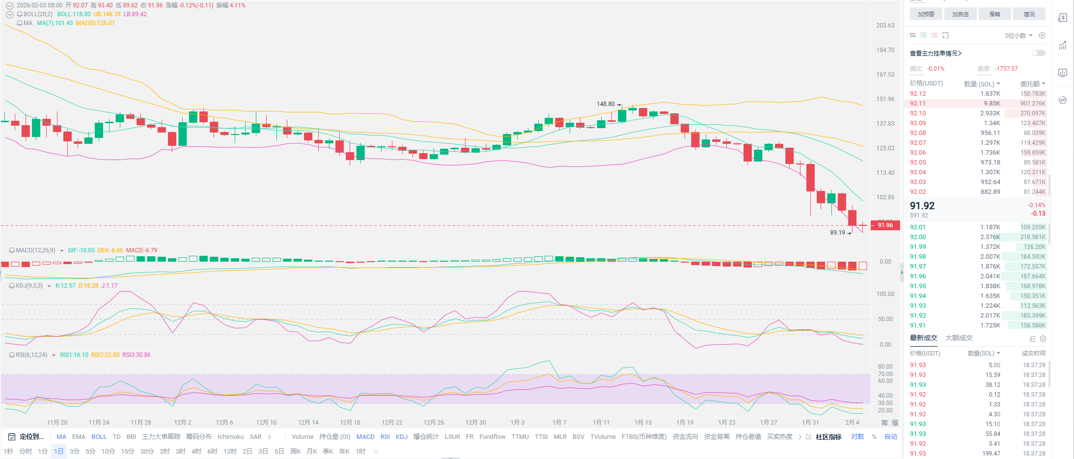This screenshot has height=459, width=1074.
Task: Toggle the main force pending orders switch
Action: [1038, 53]
